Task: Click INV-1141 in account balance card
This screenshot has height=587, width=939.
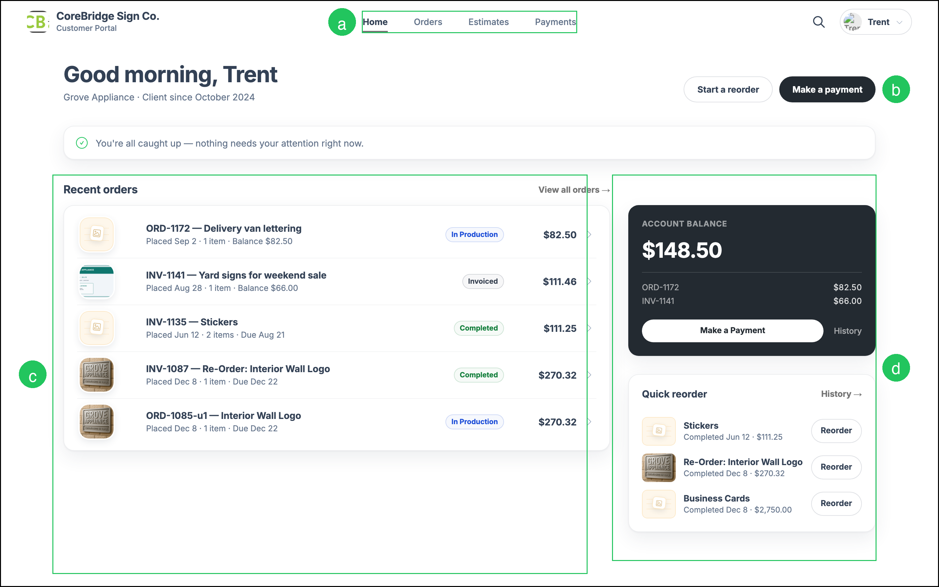Action: pyautogui.click(x=658, y=301)
